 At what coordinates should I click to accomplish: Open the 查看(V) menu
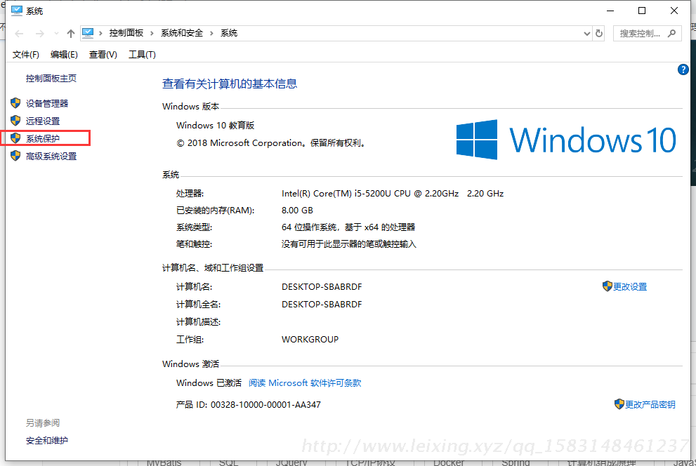click(x=103, y=55)
